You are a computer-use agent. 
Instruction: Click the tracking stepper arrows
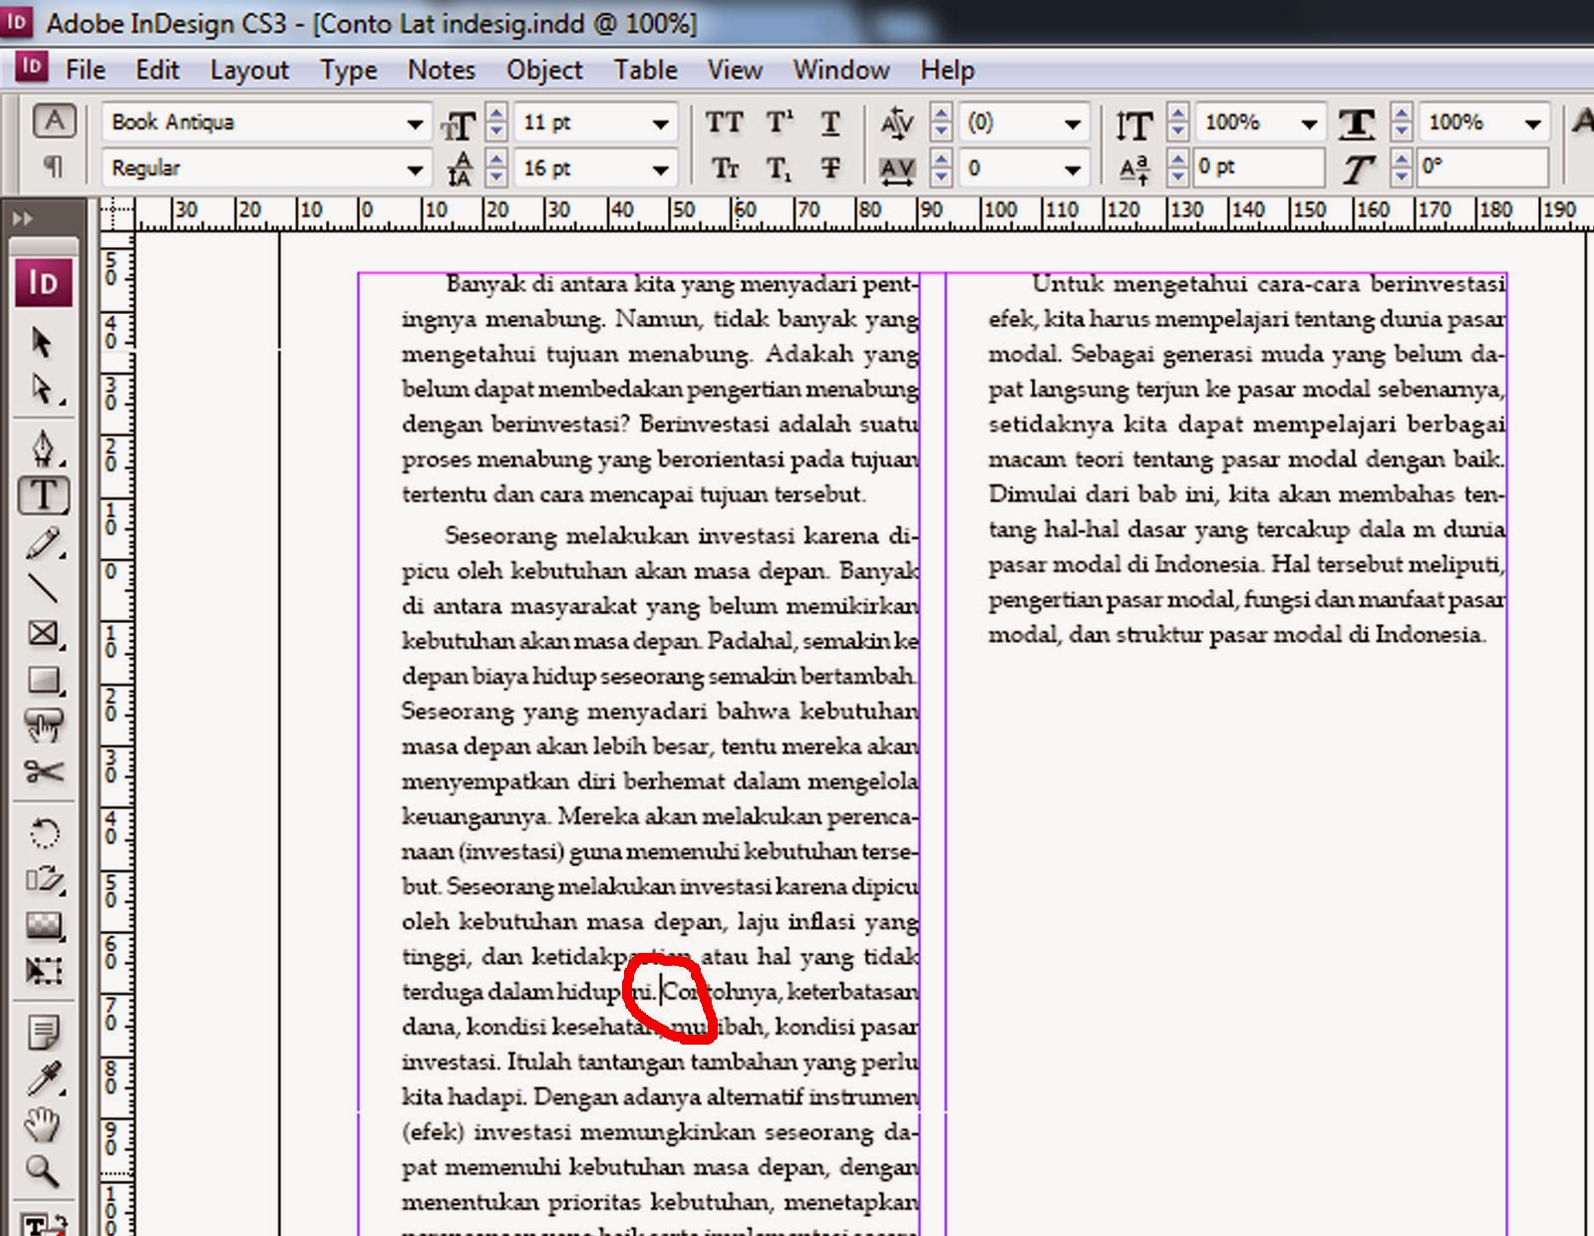(941, 168)
